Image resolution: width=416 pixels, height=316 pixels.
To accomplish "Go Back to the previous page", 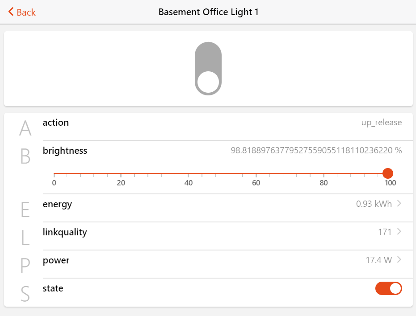I will pos(25,12).
